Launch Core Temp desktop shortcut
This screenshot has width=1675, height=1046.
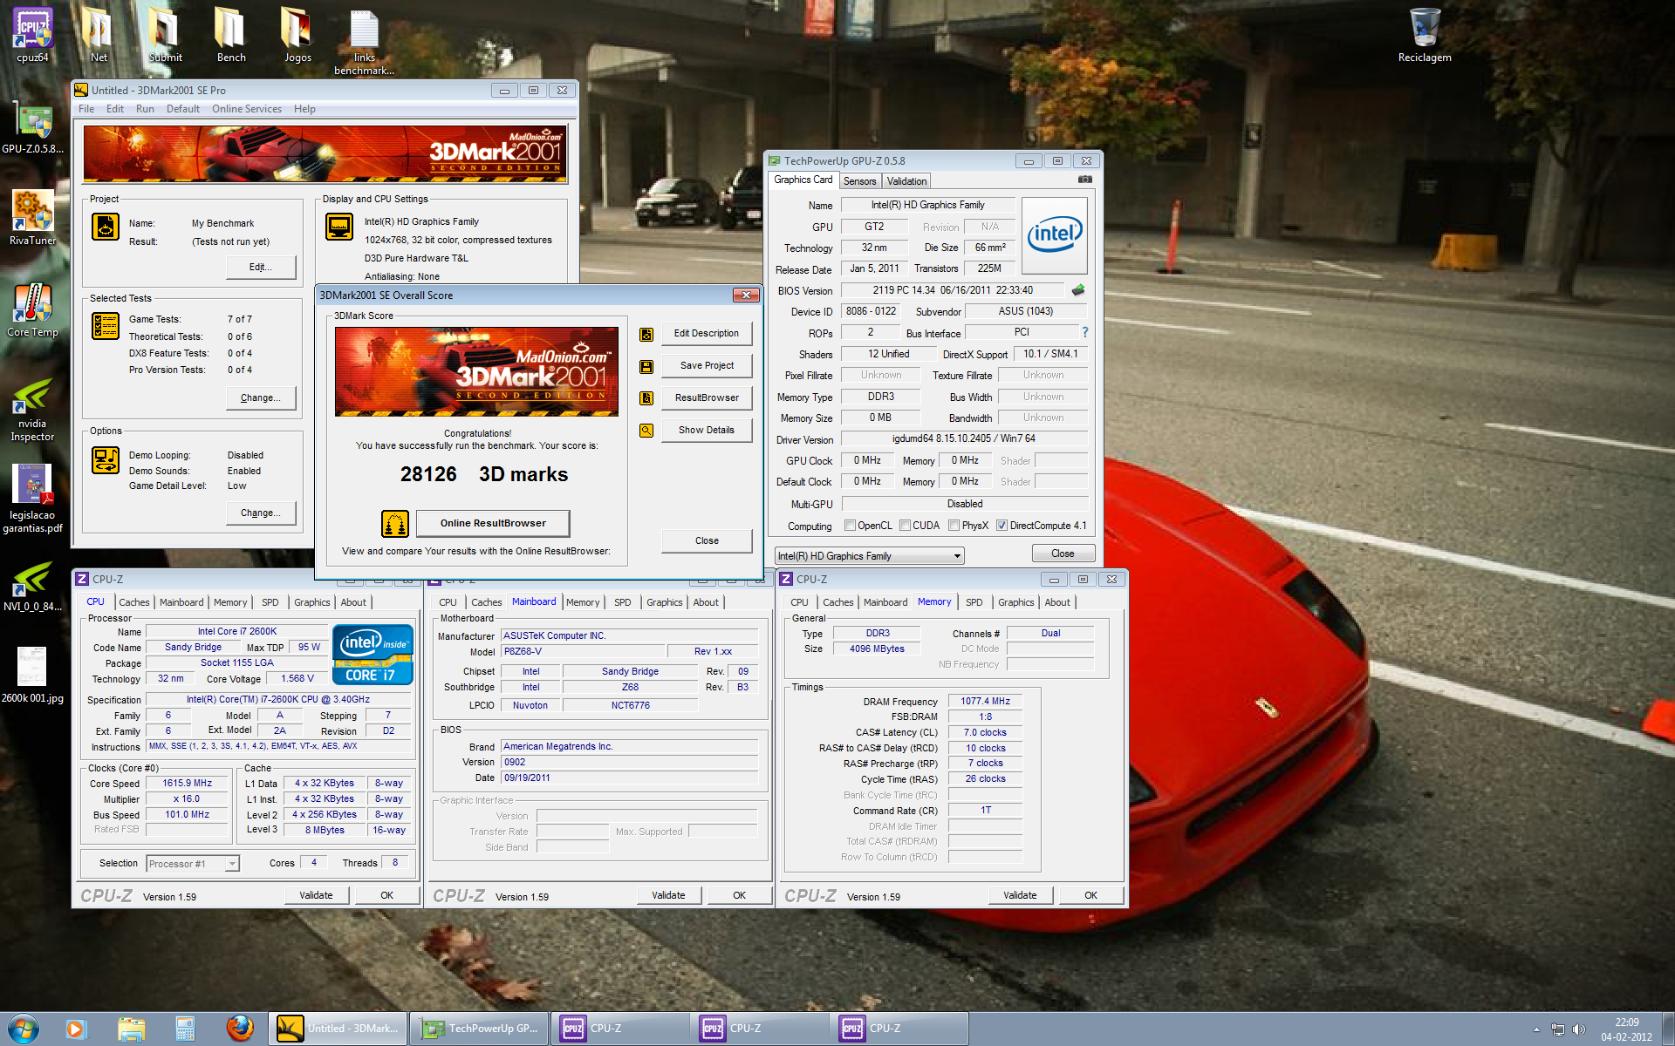(x=33, y=310)
